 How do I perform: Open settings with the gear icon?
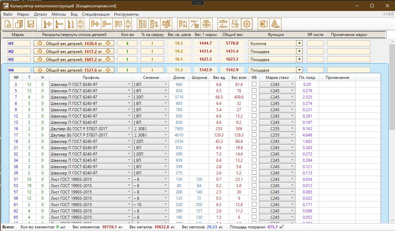[246, 24]
